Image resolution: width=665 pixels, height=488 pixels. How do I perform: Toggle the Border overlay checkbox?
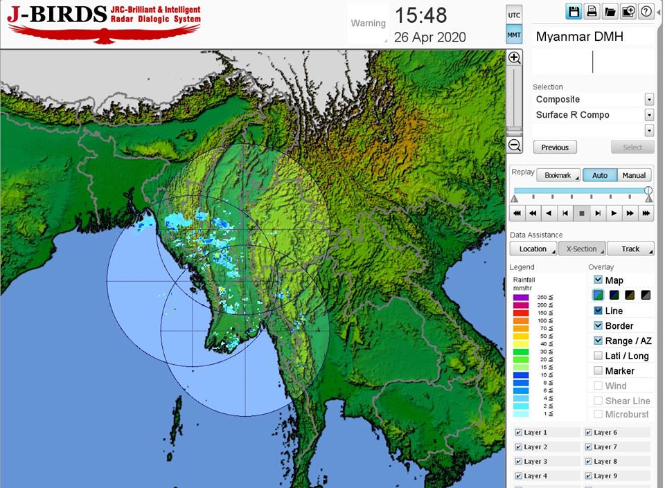[598, 325]
